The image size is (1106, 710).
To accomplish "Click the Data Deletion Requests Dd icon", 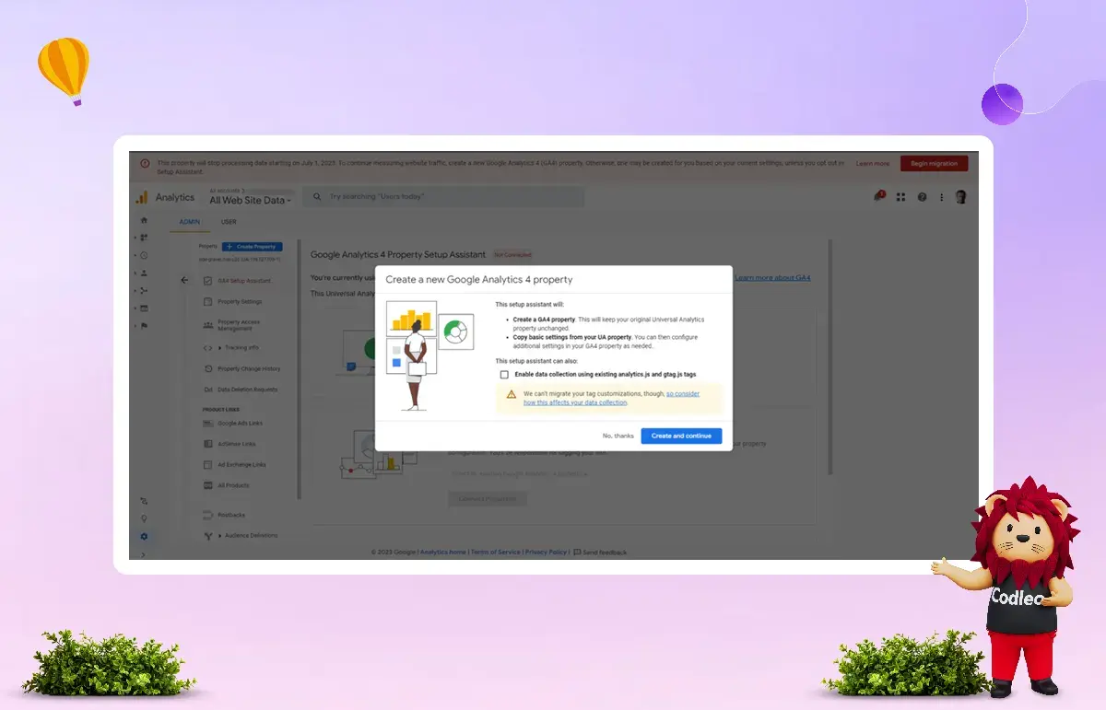I will tap(208, 390).
